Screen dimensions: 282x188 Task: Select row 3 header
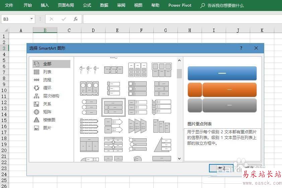(4, 48)
